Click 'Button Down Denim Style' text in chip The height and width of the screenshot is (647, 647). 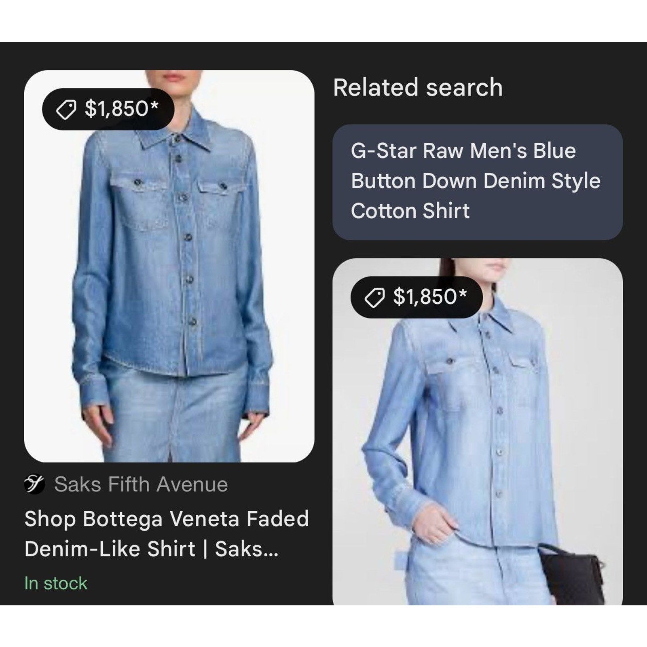coord(476,180)
